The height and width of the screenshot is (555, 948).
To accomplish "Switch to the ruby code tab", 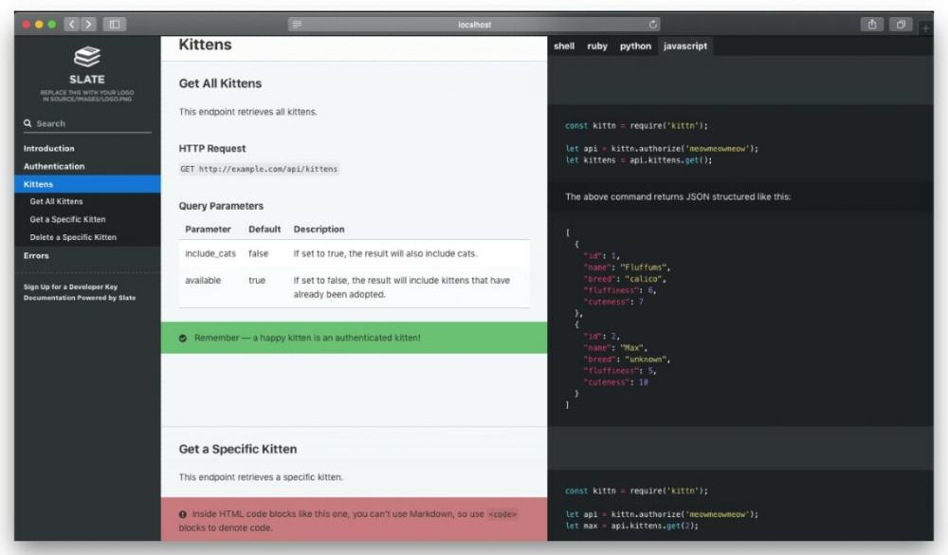I will [597, 46].
